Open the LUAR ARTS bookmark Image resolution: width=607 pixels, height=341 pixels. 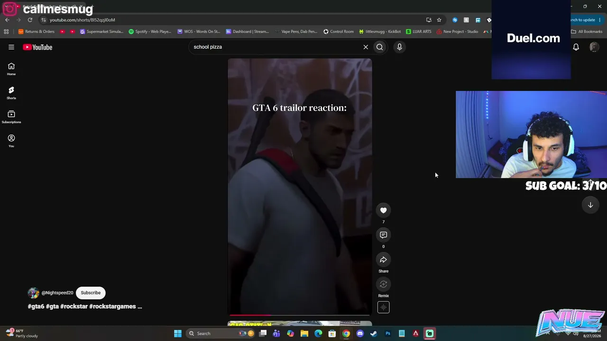[x=419, y=32]
